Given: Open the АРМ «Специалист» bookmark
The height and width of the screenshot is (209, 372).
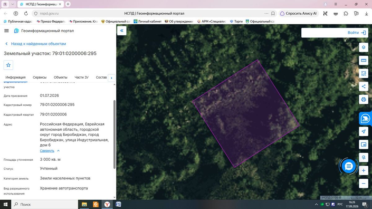Looking at the screenshot, I should point(211,21).
